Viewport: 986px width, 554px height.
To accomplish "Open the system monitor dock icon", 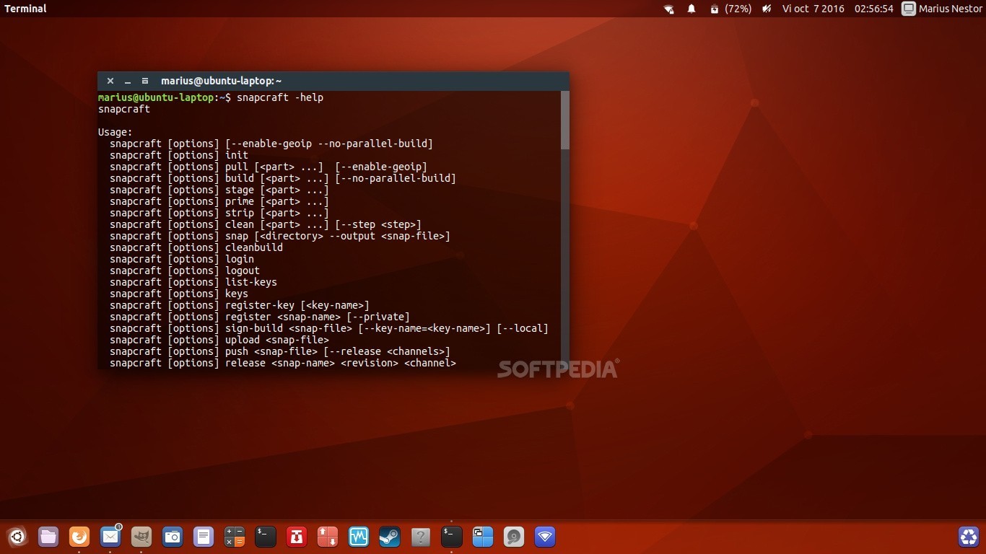I will tap(359, 537).
